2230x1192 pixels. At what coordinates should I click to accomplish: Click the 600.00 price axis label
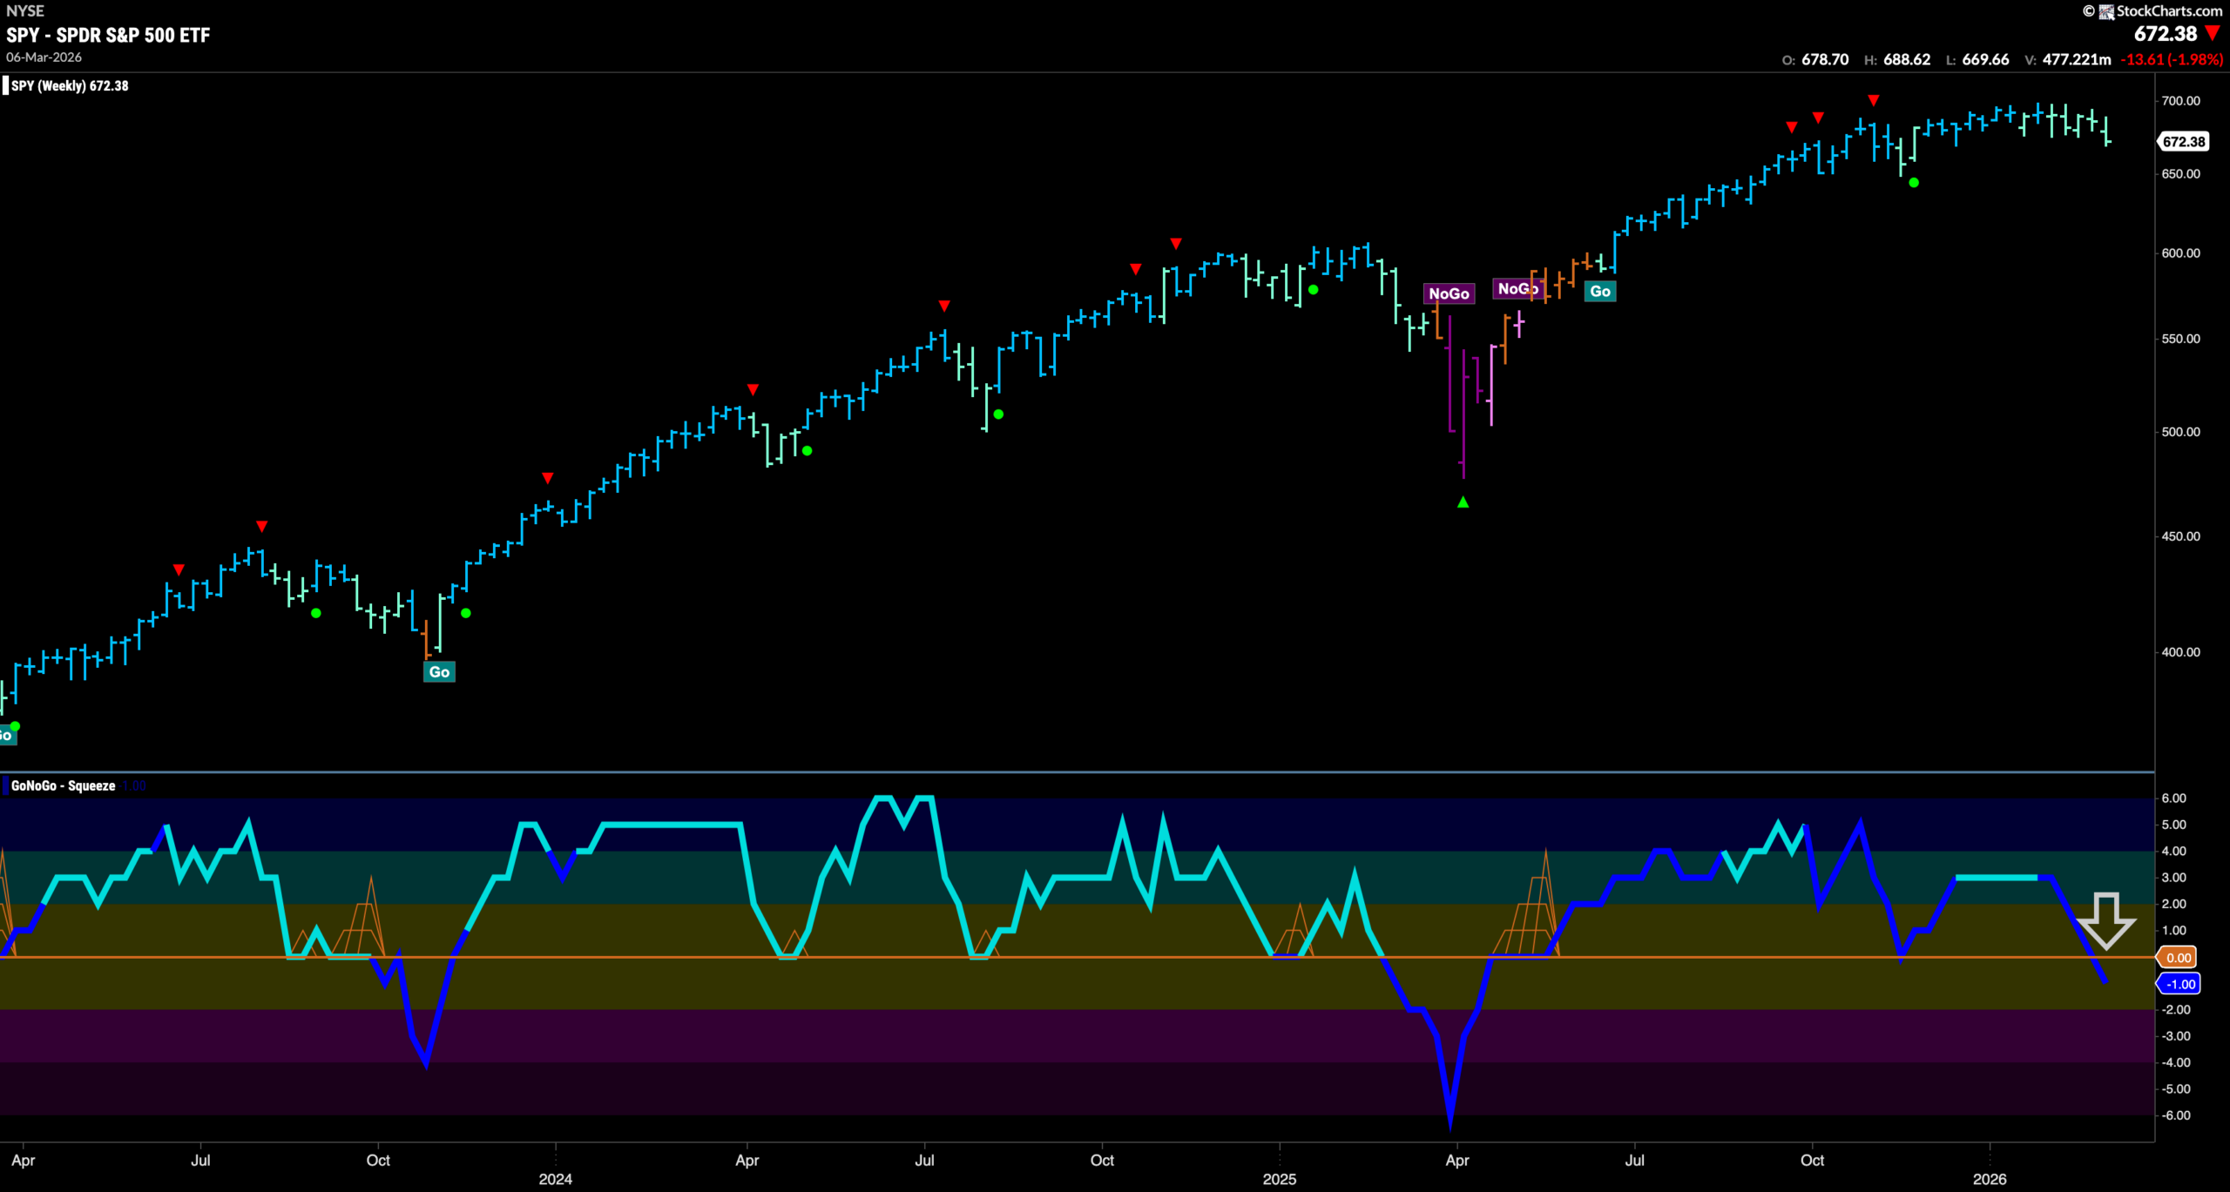click(x=2180, y=253)
